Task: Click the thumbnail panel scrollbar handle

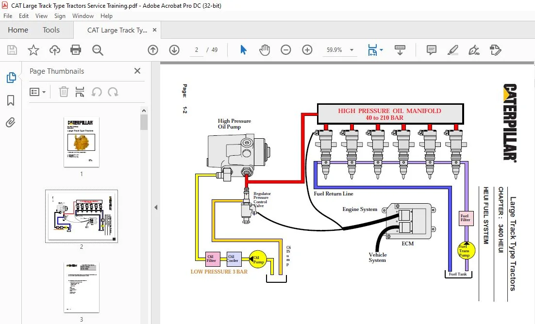Action: tap(144, 122)
